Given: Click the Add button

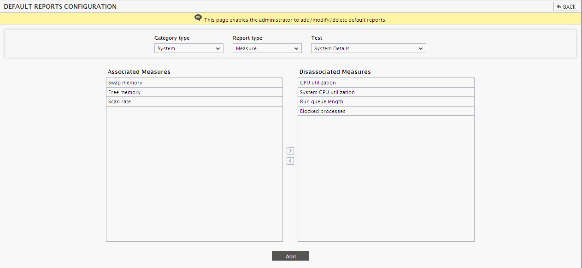Looking at the screenshot, I should point(290,256).
